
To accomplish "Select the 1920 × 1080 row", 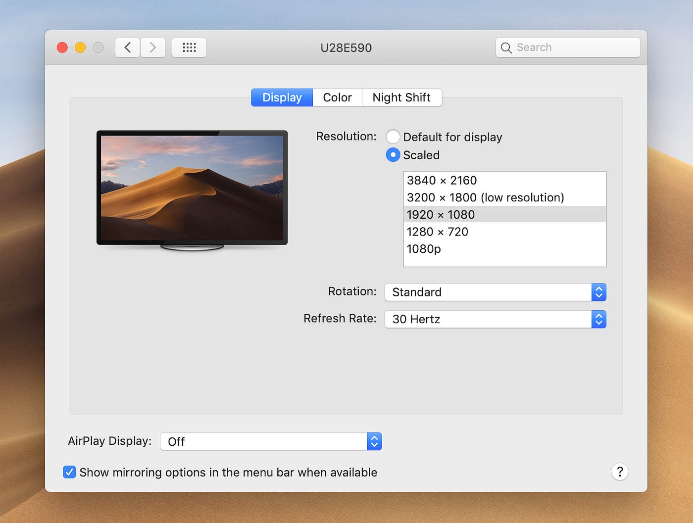I will point(505,214).
